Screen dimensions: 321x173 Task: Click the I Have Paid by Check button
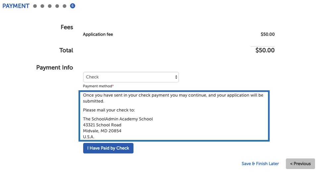(108, 148)
